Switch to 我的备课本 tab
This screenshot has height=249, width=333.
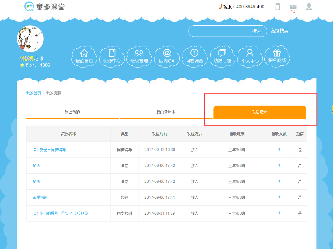click(x=166, y=112)
